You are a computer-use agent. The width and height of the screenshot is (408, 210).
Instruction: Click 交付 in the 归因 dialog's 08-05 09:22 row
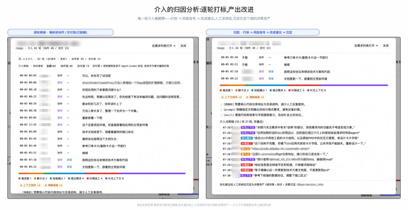click(x=261, y=79)
